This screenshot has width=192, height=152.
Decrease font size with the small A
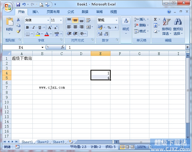56,27
